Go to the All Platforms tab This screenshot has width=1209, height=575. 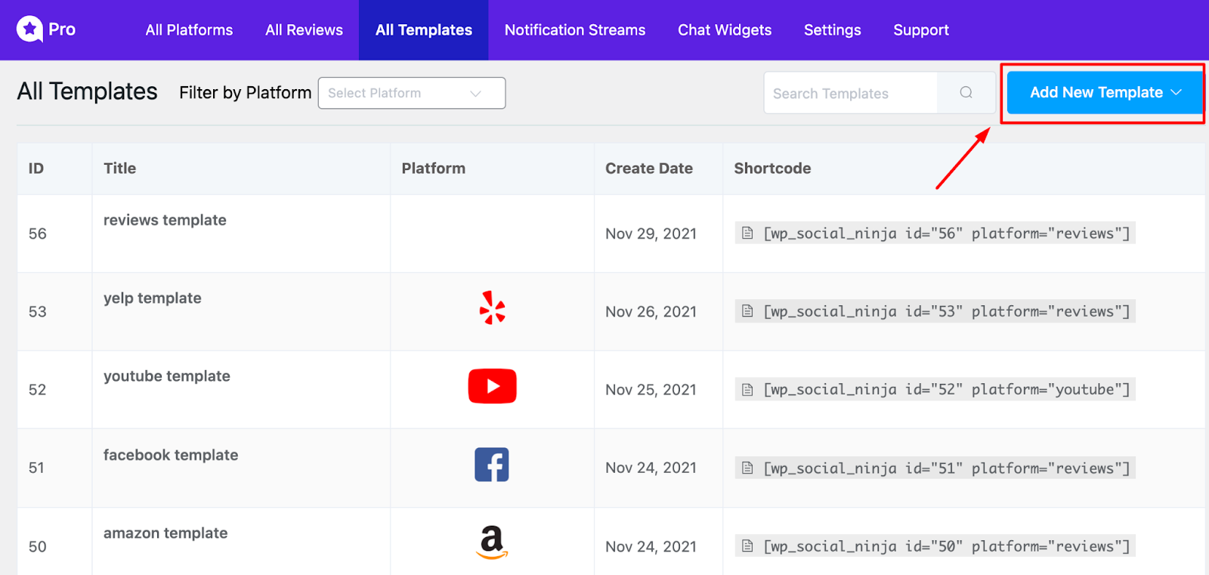pyautogui.click(x=189, y=30)
